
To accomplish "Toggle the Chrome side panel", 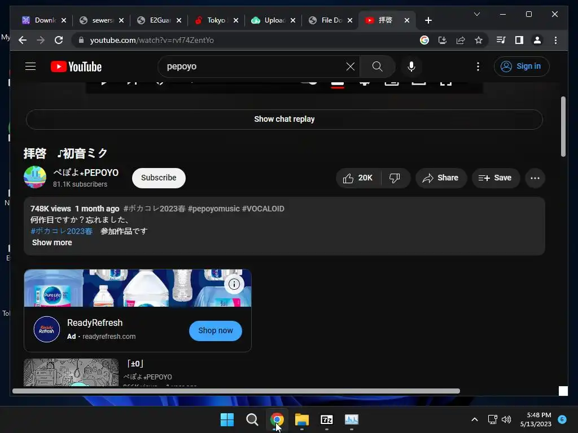I will tap(519, 40).
